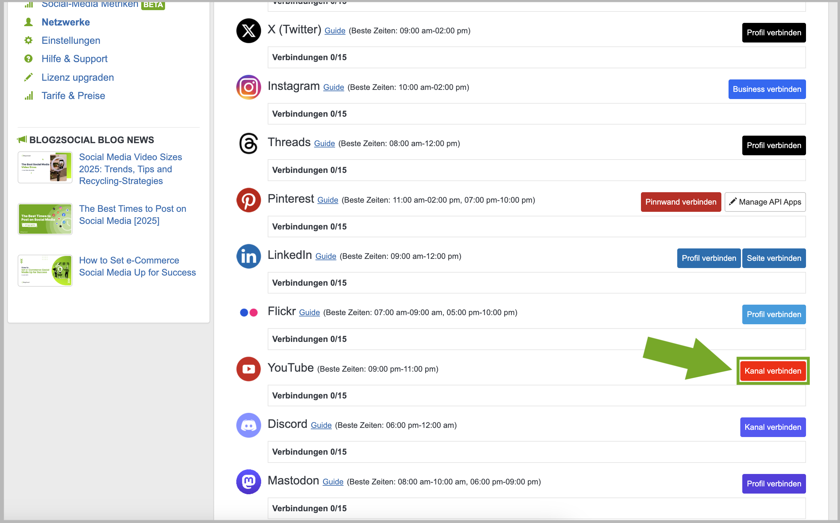Click the LinkedIn logo icon
Viewport: 840px width, 523px height.
click(x=248, y=256)
